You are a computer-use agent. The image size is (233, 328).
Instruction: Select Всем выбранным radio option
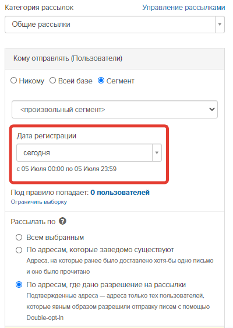(x=19, y=238)
